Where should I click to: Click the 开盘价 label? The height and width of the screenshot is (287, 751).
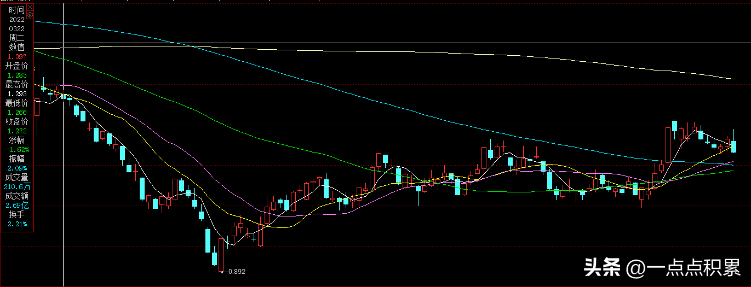[16, 66]
